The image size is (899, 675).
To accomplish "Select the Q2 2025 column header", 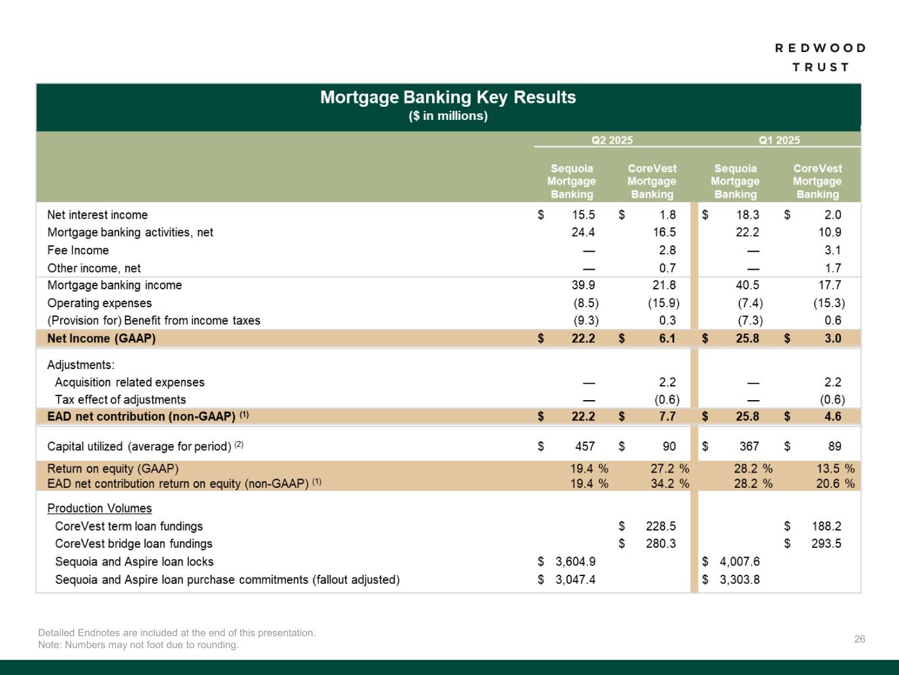I will tap(612, 140).
